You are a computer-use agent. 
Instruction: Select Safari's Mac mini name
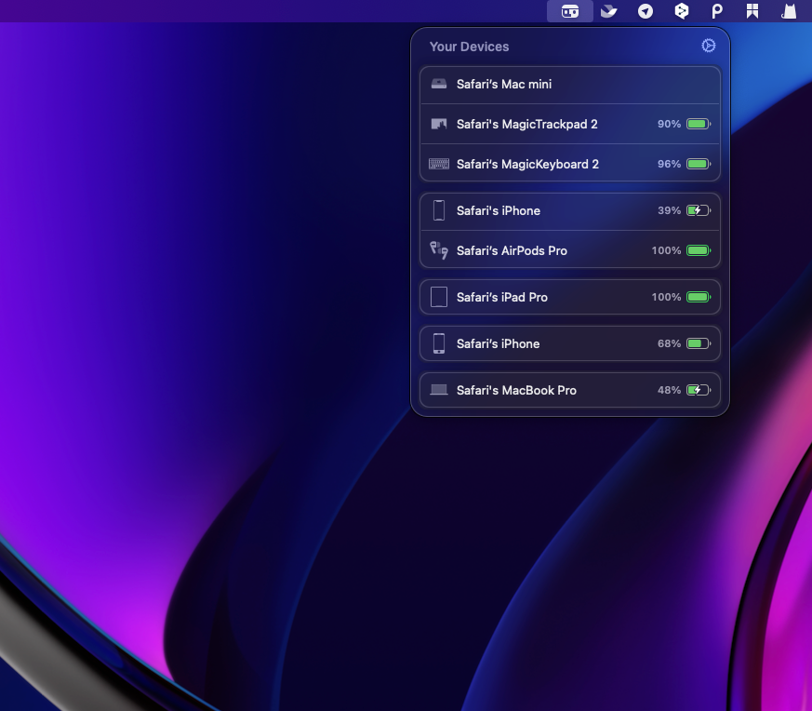point(504,84)
